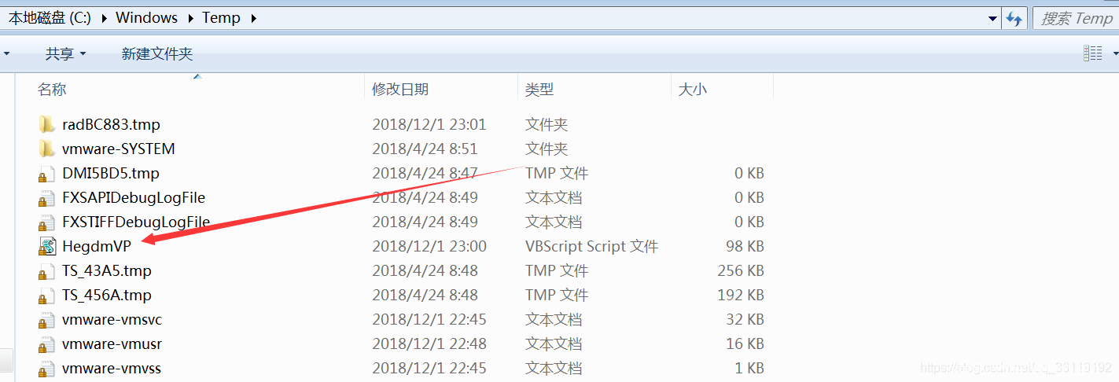Click the HegdmVP VBScript file icon
The image size is (1119, 382).
[x=47, y=246]
